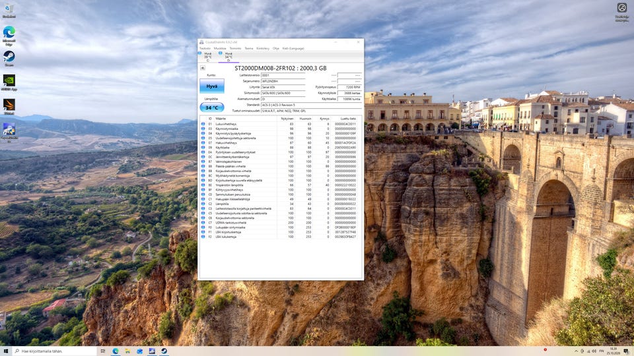Select the NVIDIA App desktop shortcut
This screenshot has width=634, height=356.
(x=9, y=82)
